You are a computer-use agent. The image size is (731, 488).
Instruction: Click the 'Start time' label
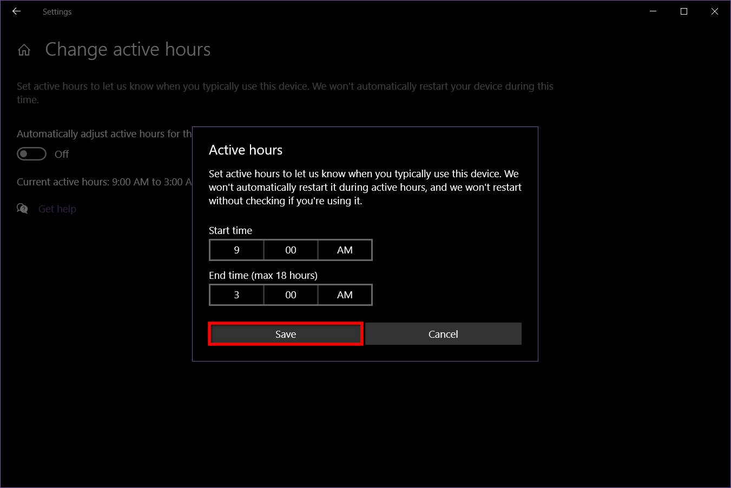coord(231,231)
